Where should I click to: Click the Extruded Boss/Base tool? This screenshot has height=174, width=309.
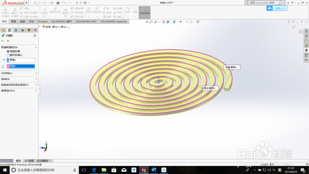click(x=6, y=13)
